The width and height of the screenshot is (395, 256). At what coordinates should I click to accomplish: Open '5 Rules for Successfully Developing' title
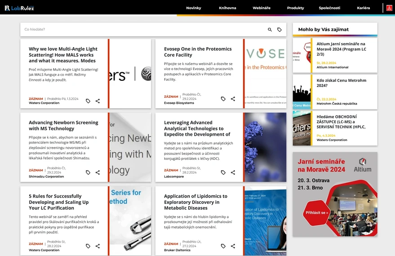tap(59, 202)
